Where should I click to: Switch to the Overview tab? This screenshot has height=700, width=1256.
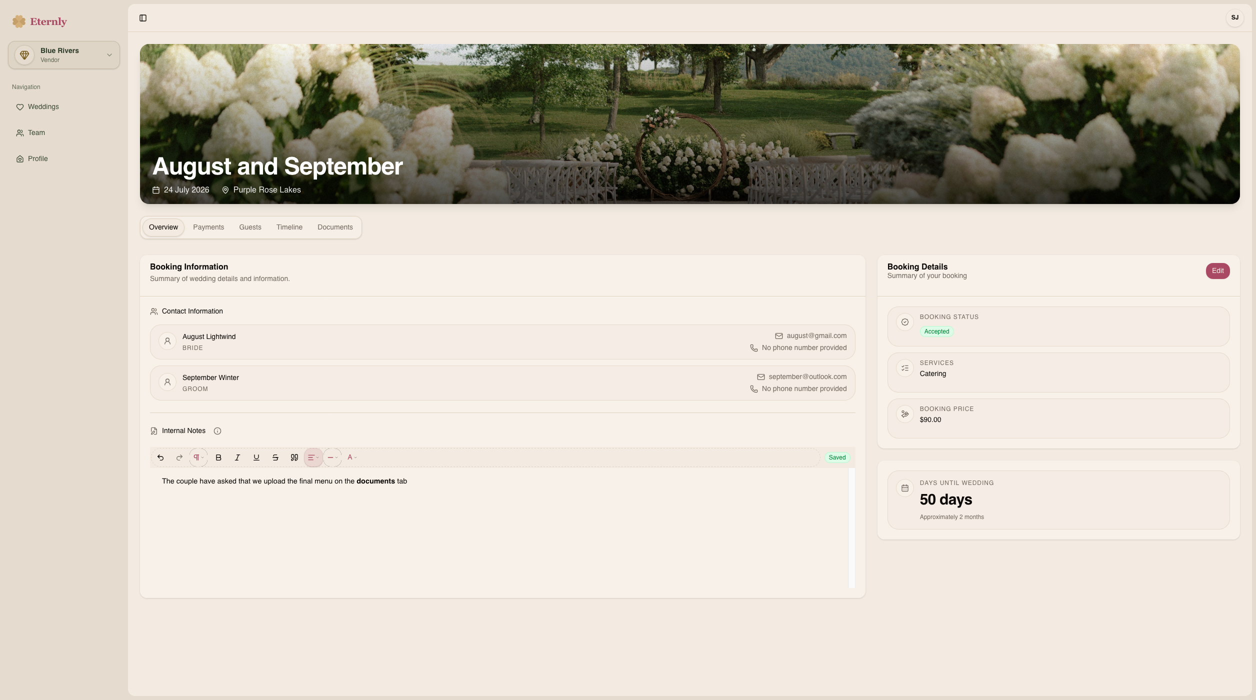(x=163, y=227)
